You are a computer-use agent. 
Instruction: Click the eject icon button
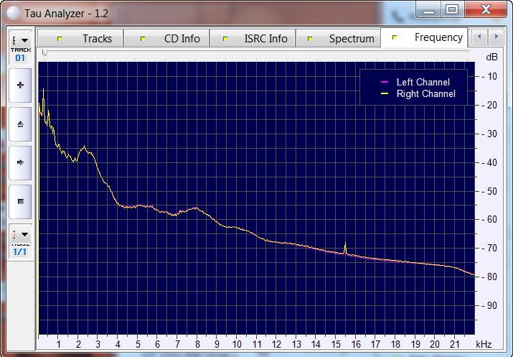pyautogui.click(x=20, y=124)
